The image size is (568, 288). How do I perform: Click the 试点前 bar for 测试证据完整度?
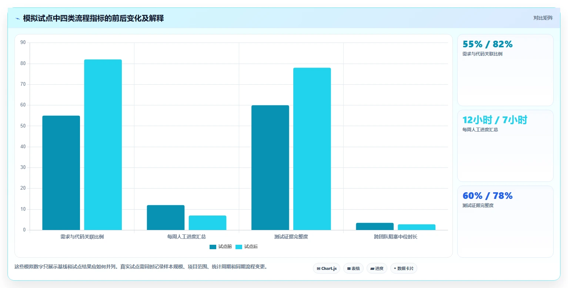[270, 167]
